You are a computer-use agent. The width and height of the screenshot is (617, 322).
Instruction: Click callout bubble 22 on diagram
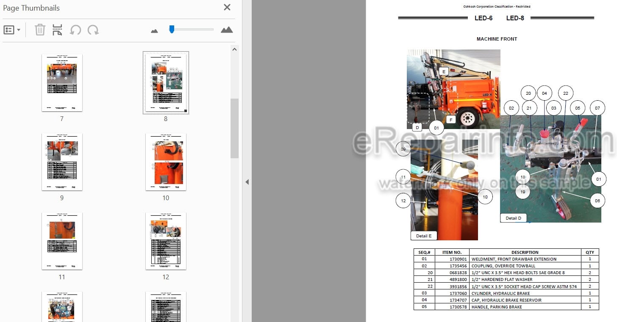565,94
